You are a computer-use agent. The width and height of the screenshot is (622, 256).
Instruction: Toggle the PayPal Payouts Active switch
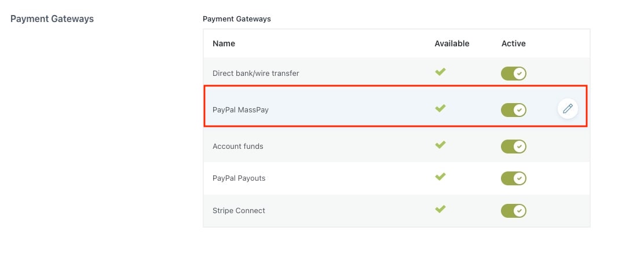pyautogui.click(x=513, y=178)
